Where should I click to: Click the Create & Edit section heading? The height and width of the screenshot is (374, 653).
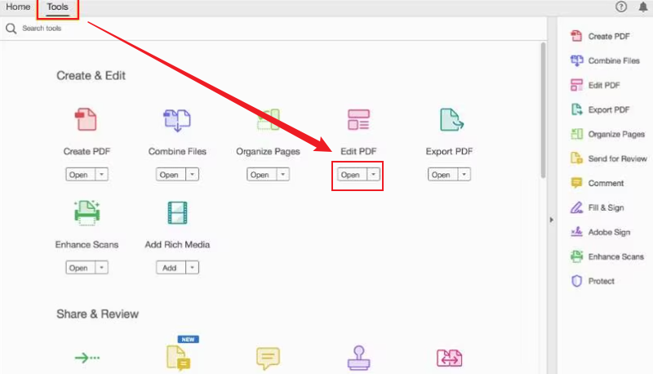point(91,75)
